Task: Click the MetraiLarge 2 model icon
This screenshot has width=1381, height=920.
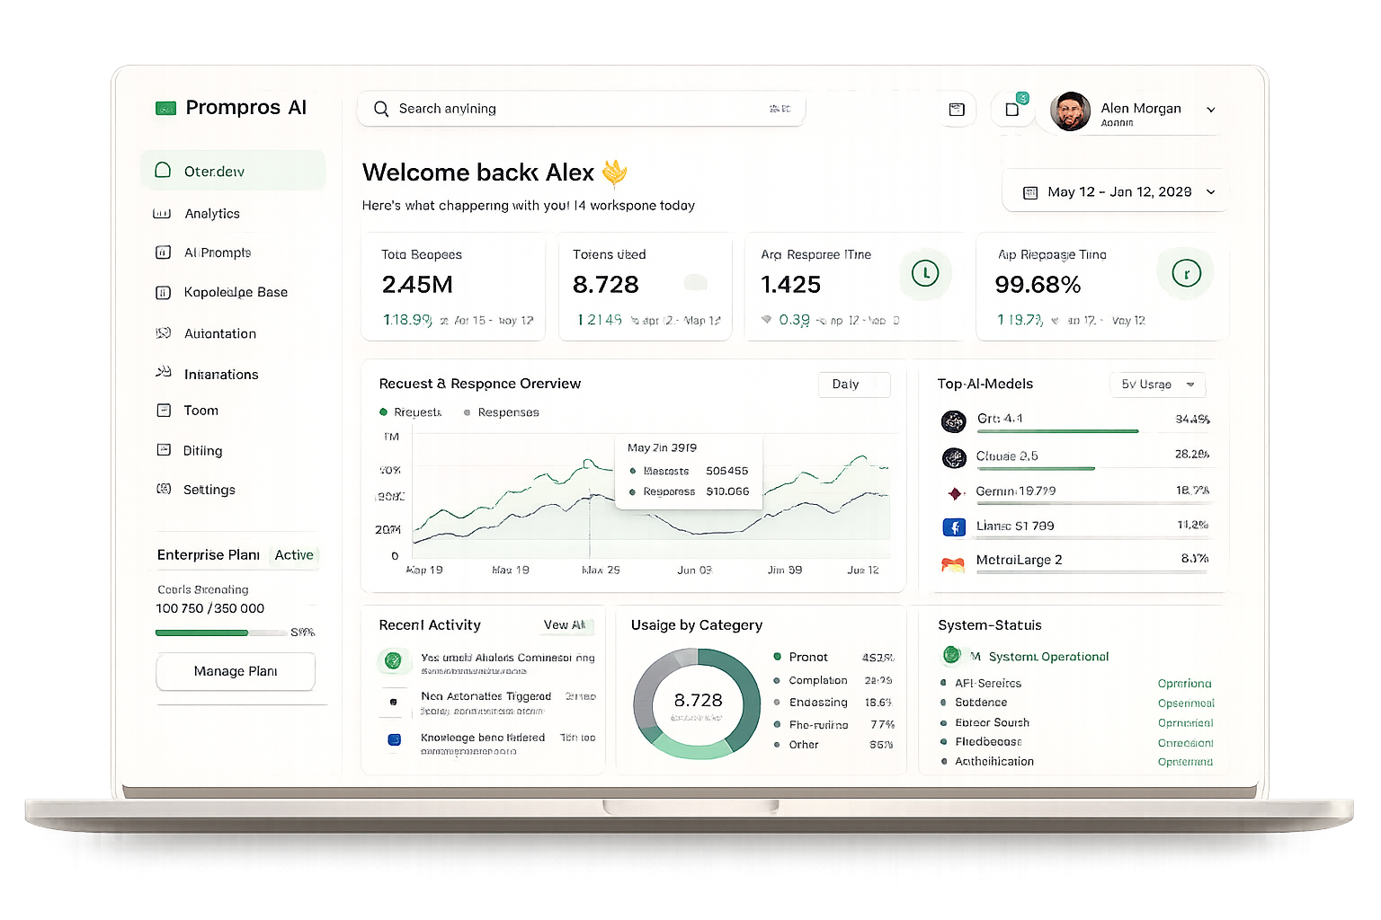Action: click(953, 565)
